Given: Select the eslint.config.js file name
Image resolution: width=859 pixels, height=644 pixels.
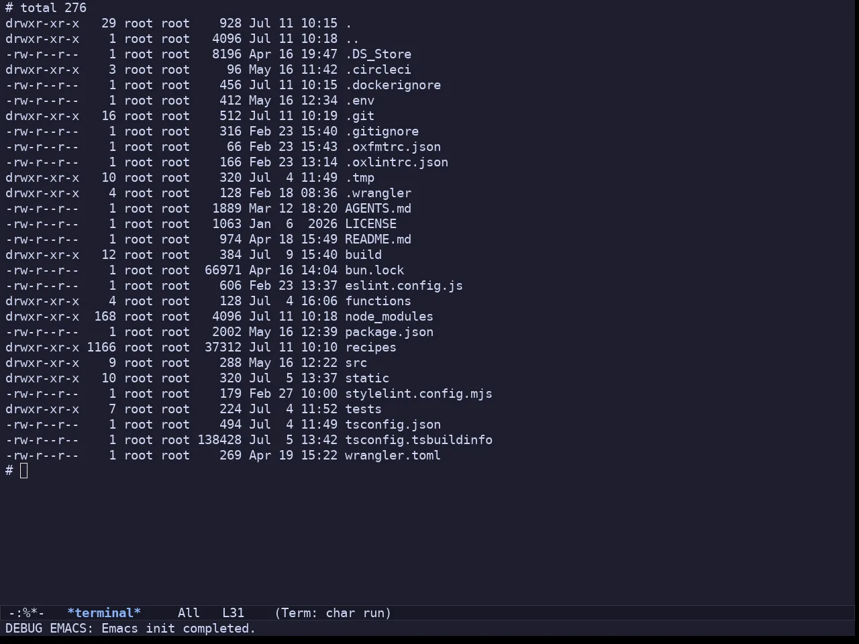Looking at the screenshot, I should [404, 286].
